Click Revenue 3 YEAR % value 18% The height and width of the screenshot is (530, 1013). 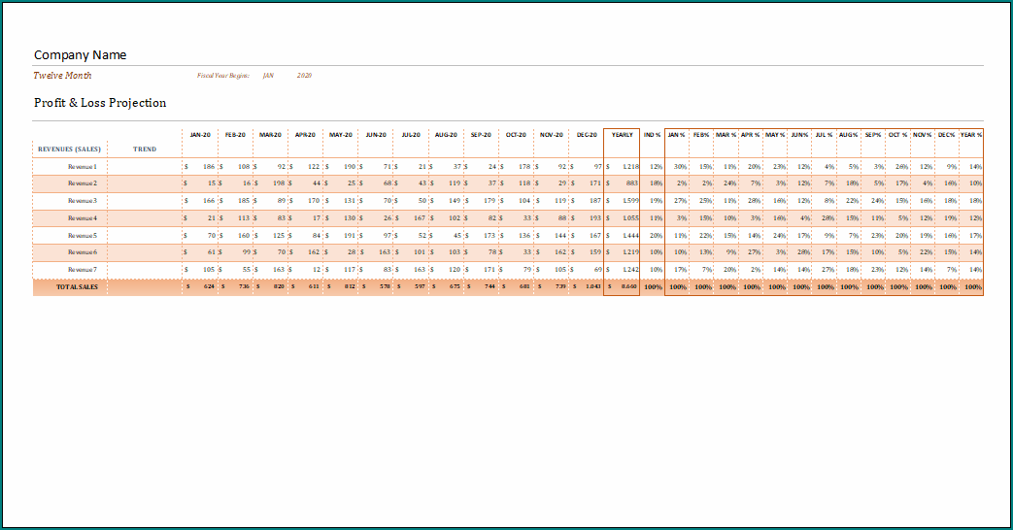(975, 201)
